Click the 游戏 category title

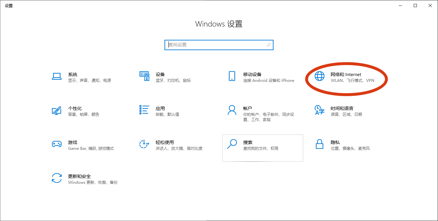tap(73, 142)
